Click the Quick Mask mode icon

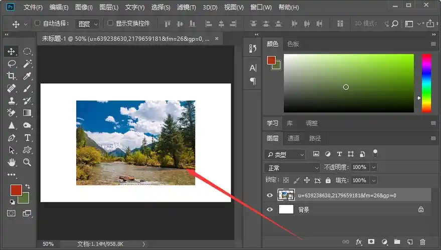[x=11, y=213]
